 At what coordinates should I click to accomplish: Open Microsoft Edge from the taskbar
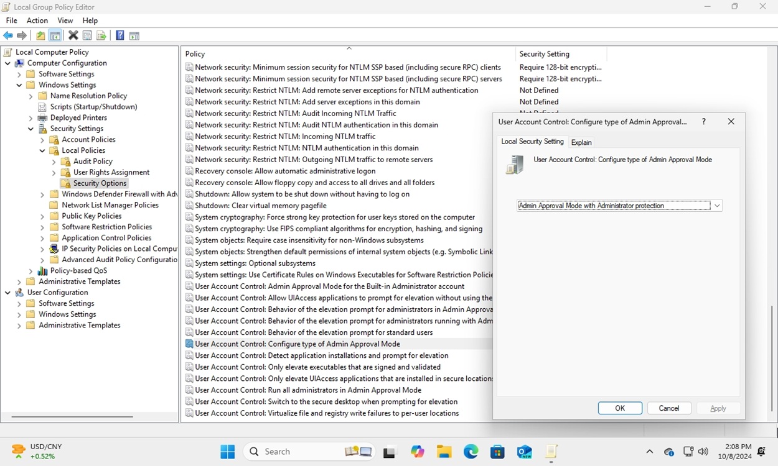(x=471, y=452)
